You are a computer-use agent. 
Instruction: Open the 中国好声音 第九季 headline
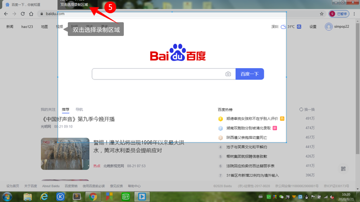click(78, 119)
